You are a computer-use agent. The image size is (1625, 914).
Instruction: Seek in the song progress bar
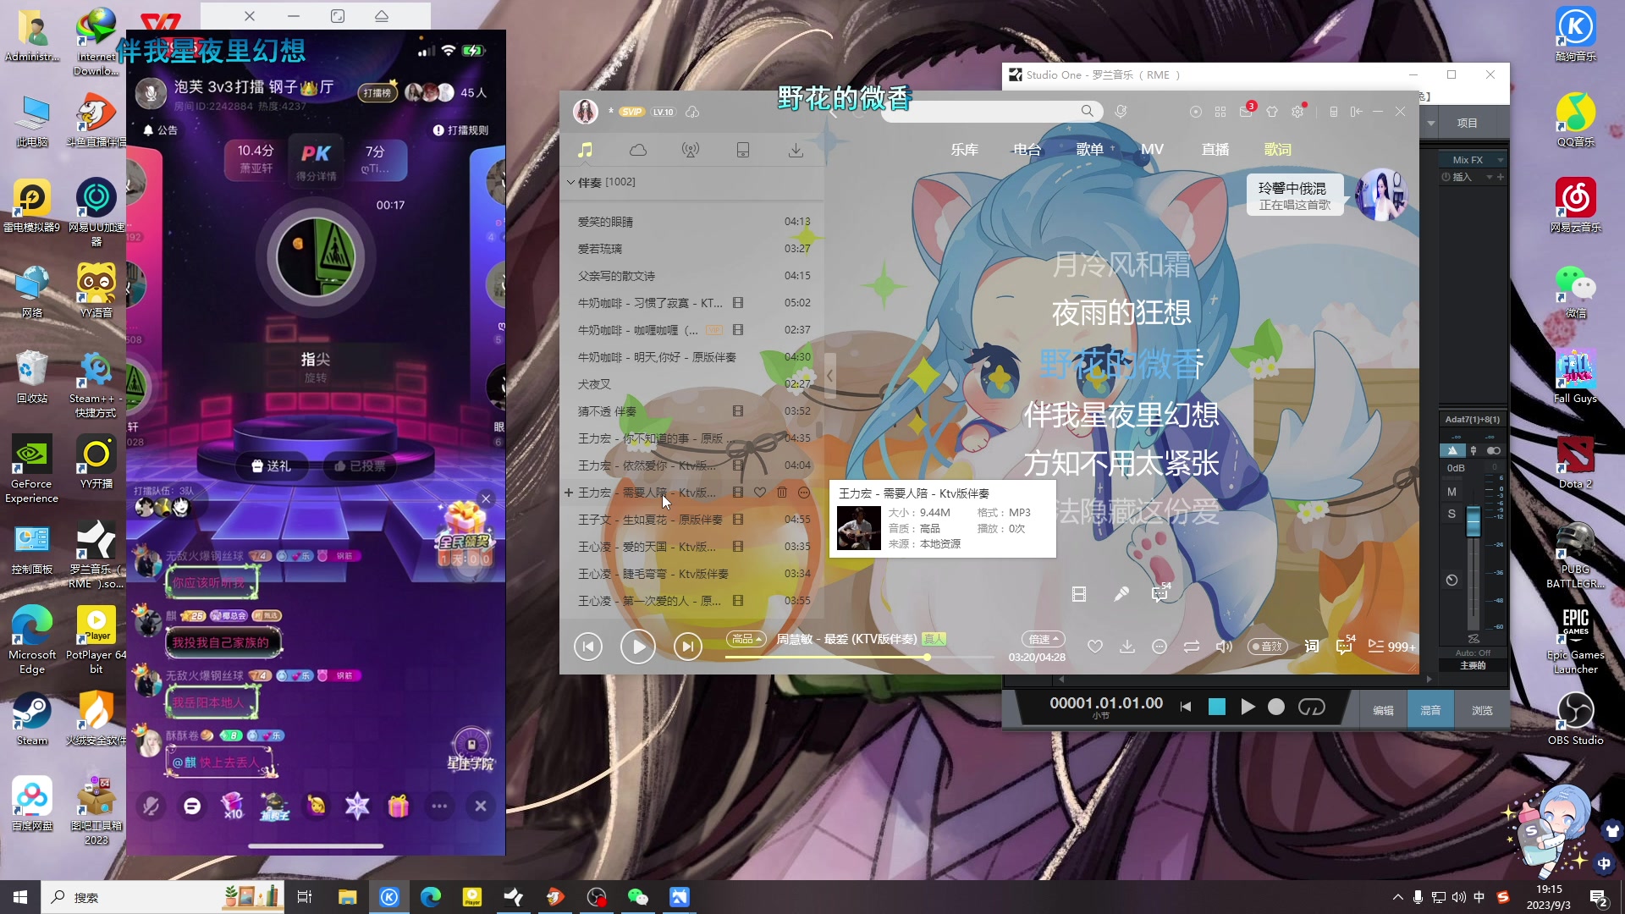(859, 658)
